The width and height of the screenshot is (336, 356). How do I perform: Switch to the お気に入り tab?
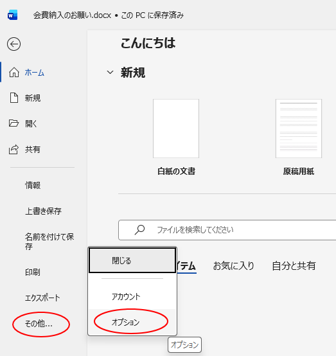[233, 265]
